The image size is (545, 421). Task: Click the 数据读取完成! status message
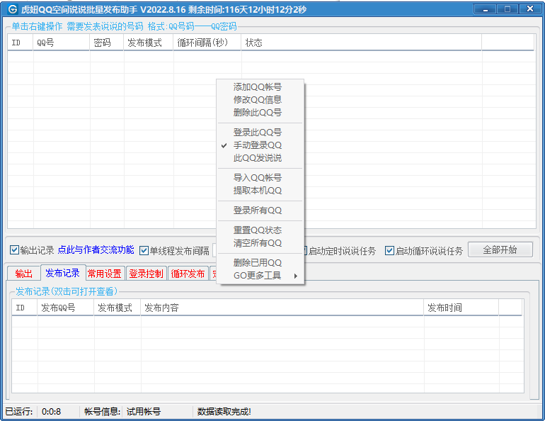pyautogui.click(x=224, y=412)
